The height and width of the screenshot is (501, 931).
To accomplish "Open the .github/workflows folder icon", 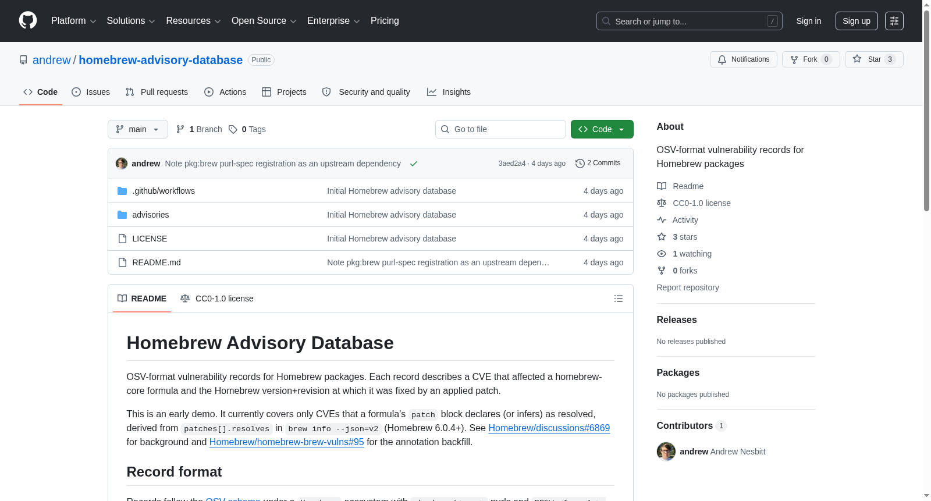I will click(122, 191).
